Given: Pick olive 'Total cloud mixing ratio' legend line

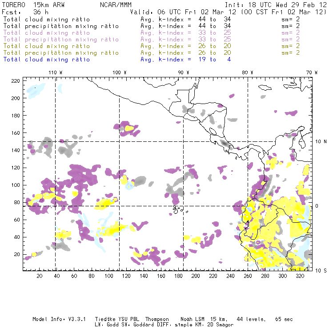Looking at the screenshot, I should click(47, 46).
